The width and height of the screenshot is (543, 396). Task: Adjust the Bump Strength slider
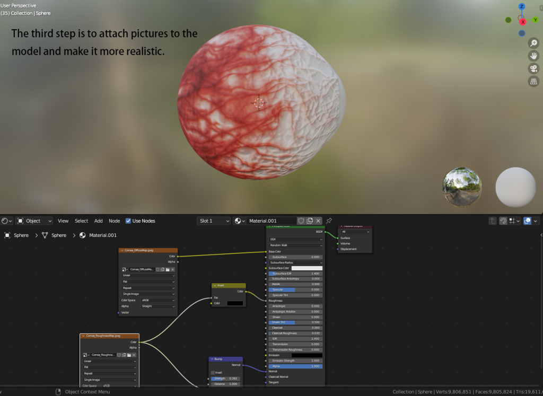(225, 379)
